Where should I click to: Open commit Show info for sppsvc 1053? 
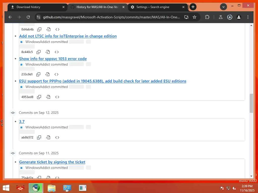pos(53,59)
